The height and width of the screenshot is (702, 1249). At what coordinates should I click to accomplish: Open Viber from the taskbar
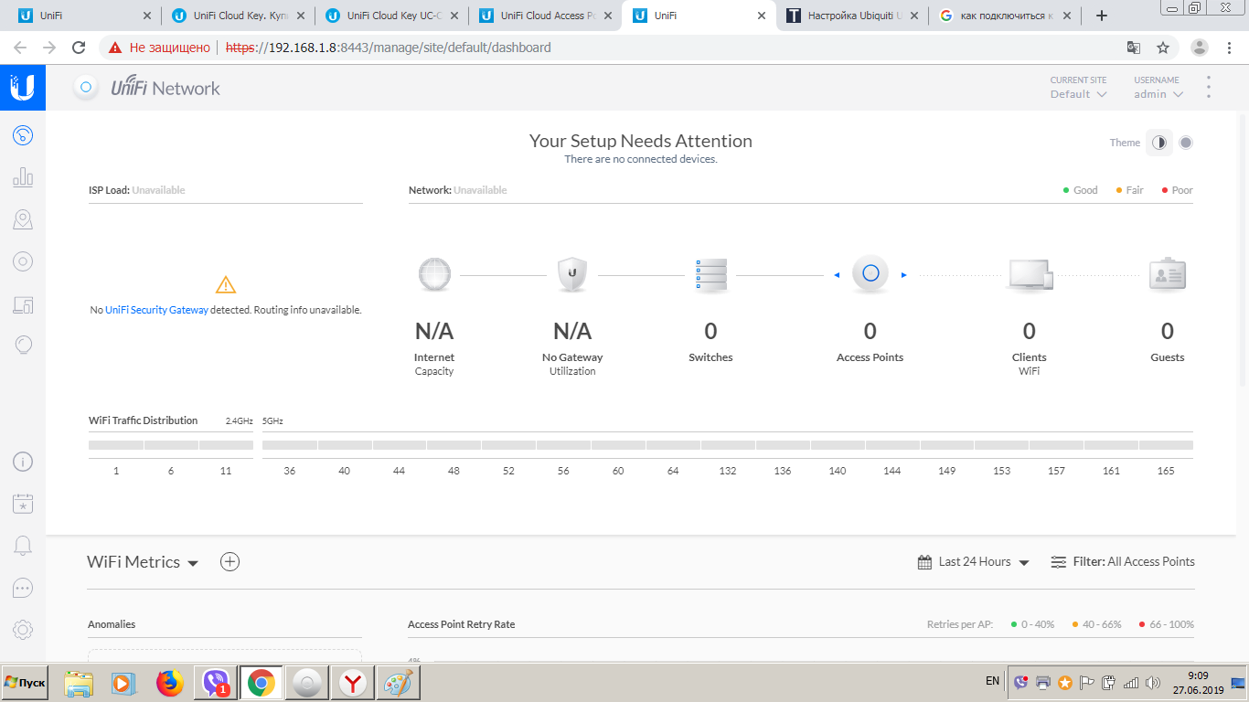217,683
